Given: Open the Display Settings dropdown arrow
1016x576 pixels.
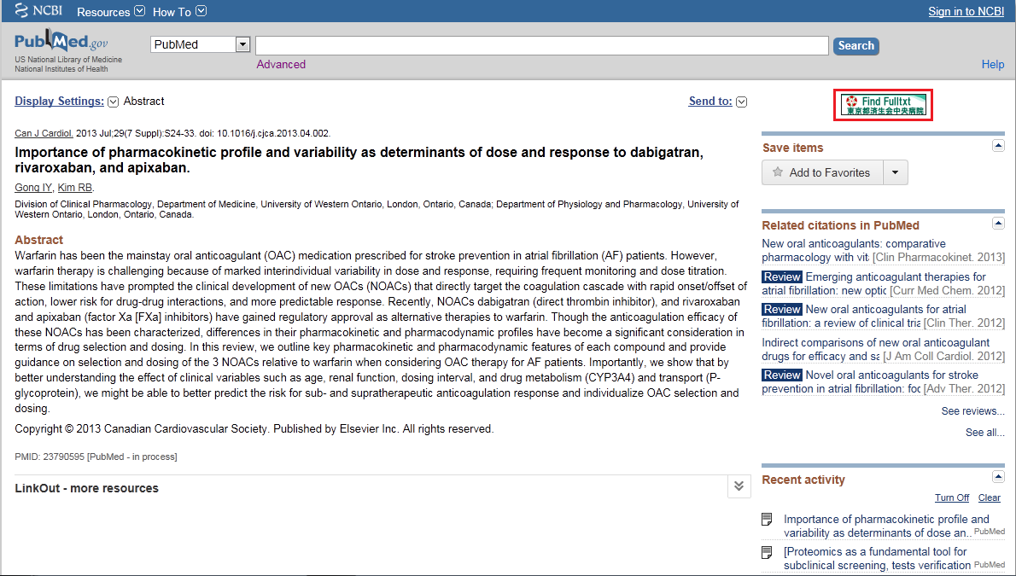Looking at the screenshot, I should point(113,102).
